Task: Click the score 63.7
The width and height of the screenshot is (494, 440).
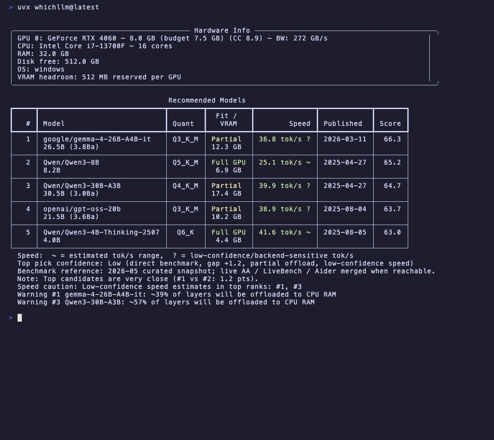Action: pyautogui.click(x=392, y=209)
